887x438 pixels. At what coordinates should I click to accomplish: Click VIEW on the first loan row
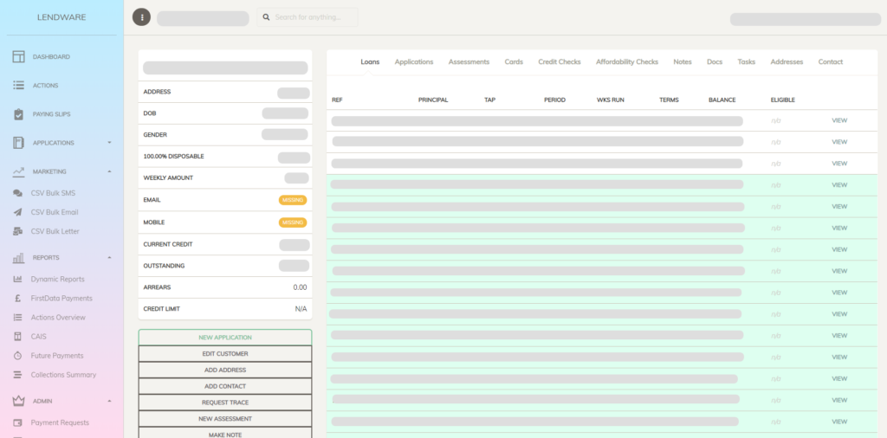pos(838,120)
